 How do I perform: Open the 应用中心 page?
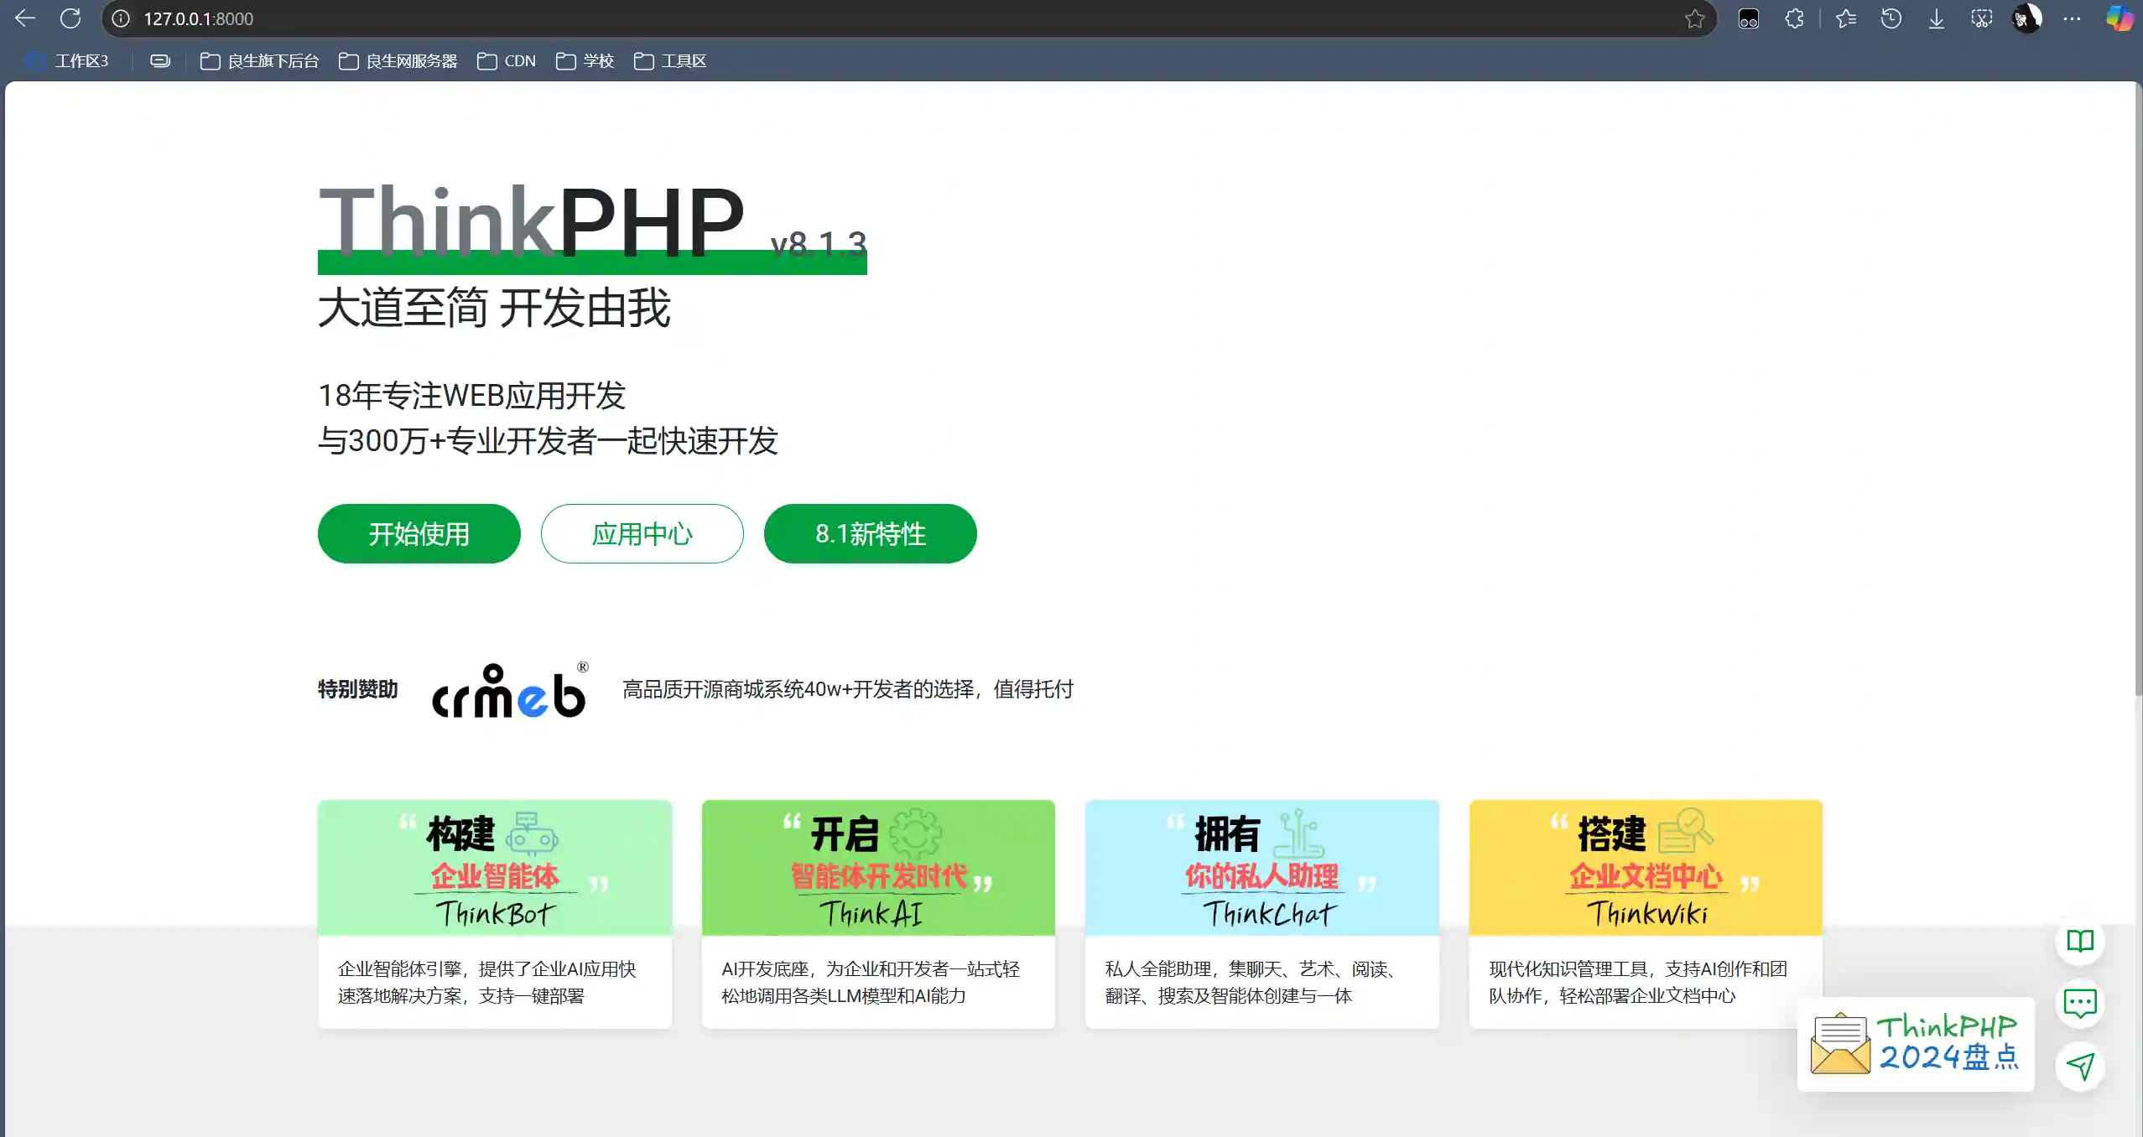click(x=641, y=533)
